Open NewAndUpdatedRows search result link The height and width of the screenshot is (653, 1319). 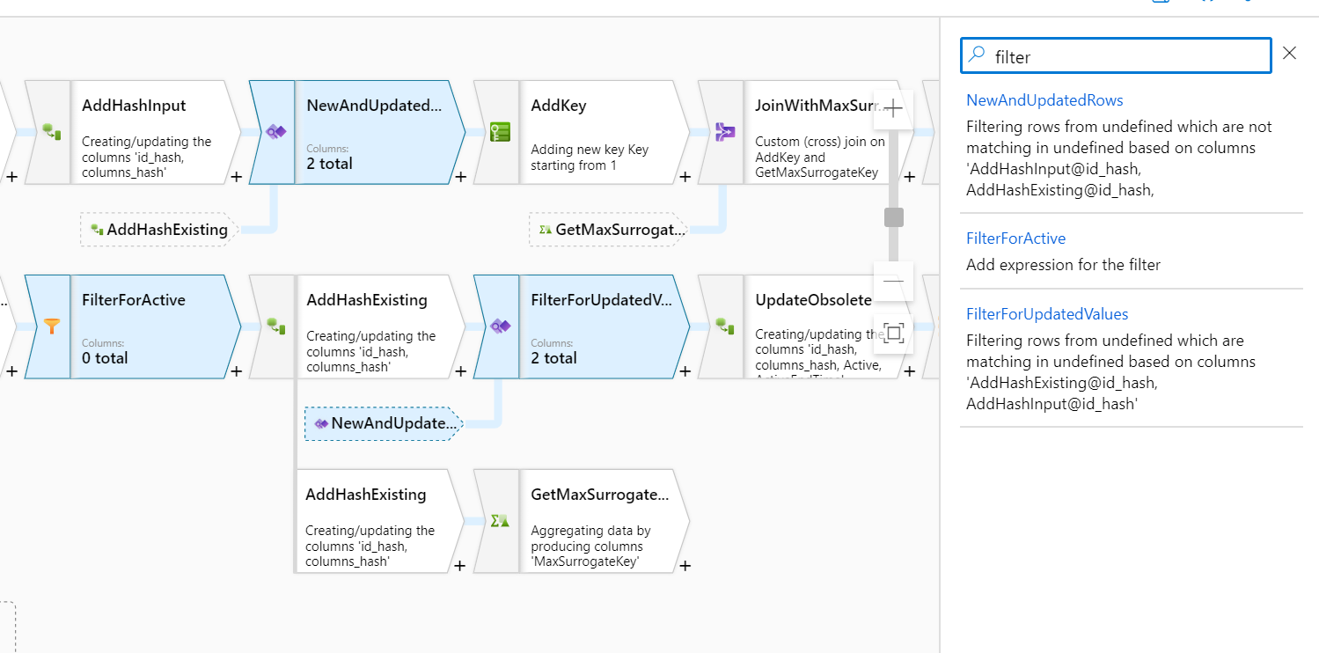(x=1044, y=100)
